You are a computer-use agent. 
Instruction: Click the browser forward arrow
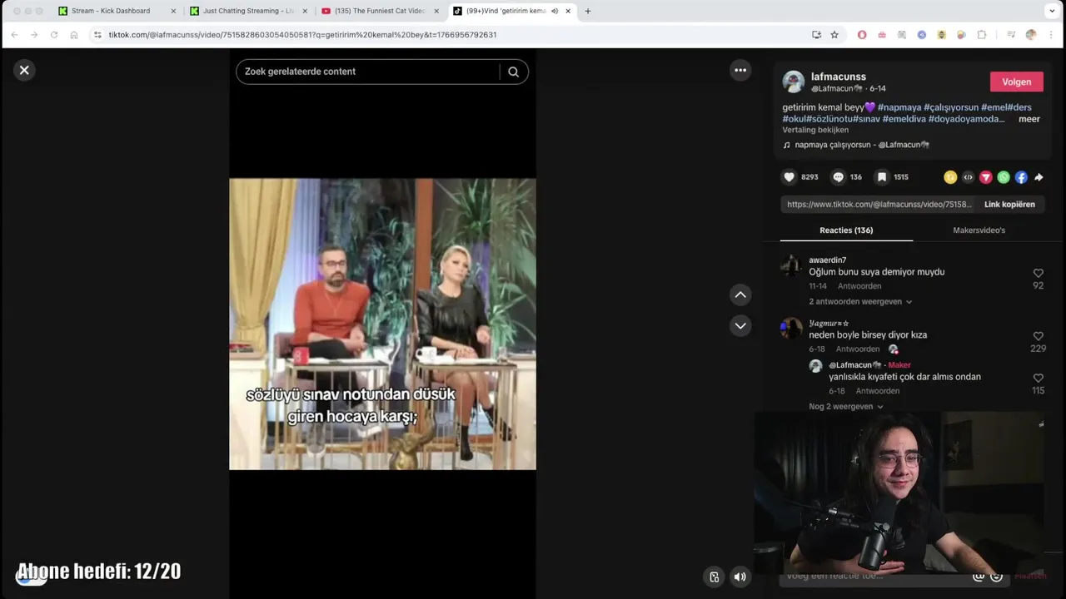(34, 35)
